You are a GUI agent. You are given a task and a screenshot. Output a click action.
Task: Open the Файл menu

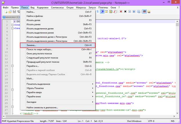[6, 8]
